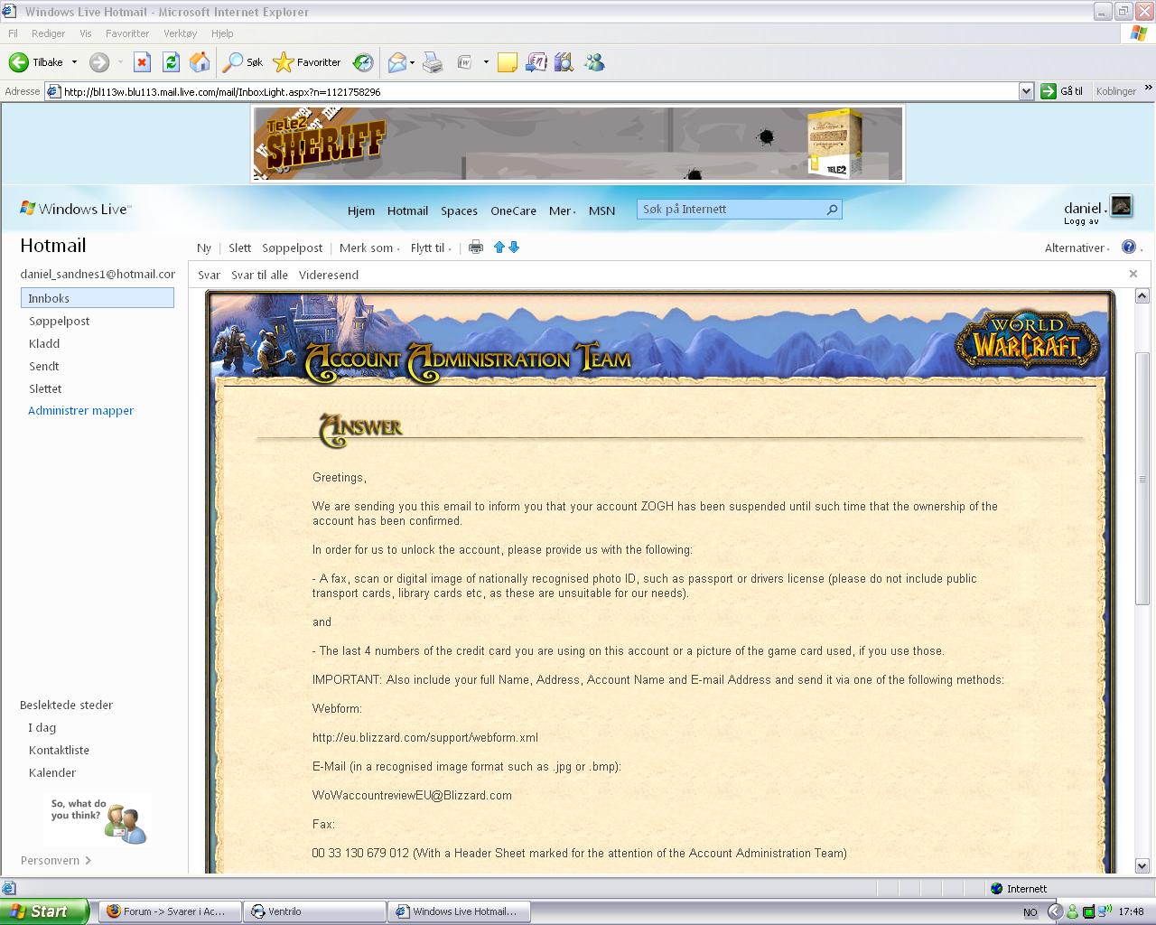
Task: Click the web search magnifier icon
Action: tap(832, 209)
